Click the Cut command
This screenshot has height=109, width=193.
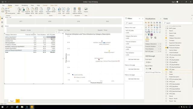(7, 8)
